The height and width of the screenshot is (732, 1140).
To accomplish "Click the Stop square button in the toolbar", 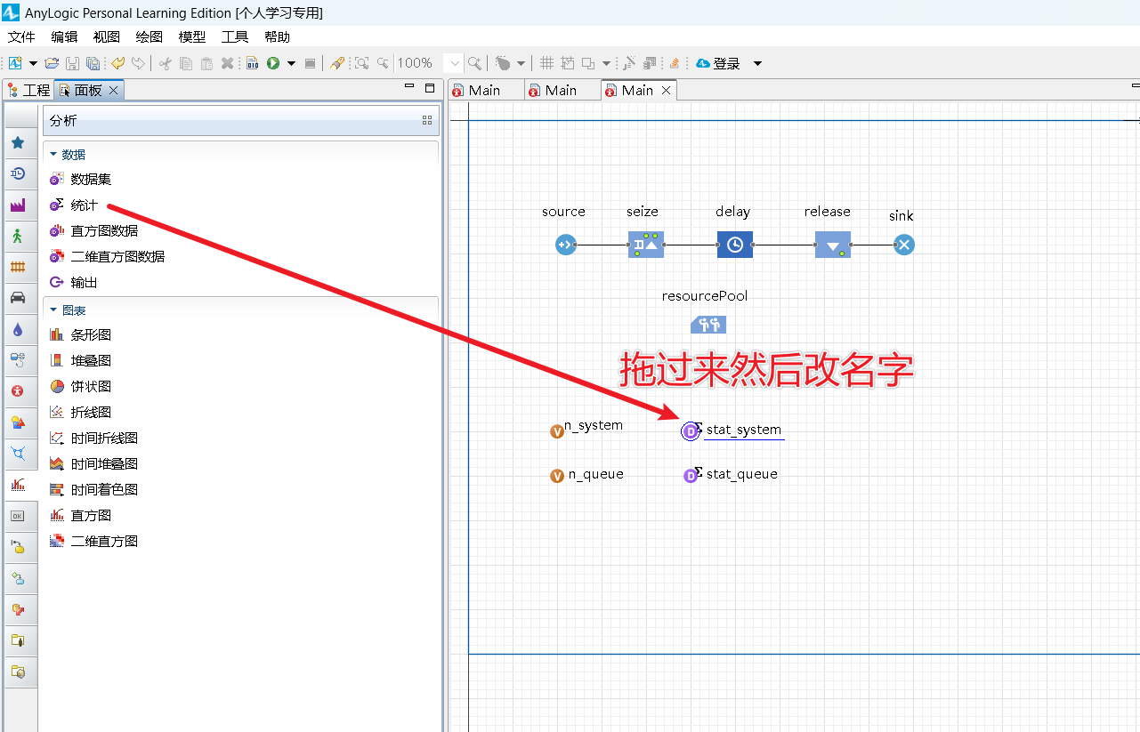I will pos(310,63).
